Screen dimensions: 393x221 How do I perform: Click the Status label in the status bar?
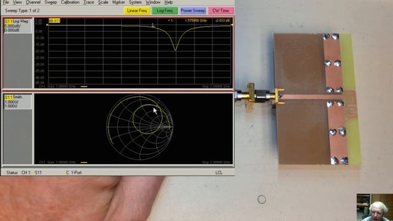(12, 173)
